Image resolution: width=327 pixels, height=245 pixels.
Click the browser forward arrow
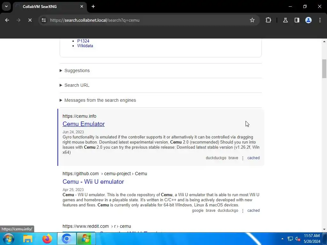pos(19,20)
